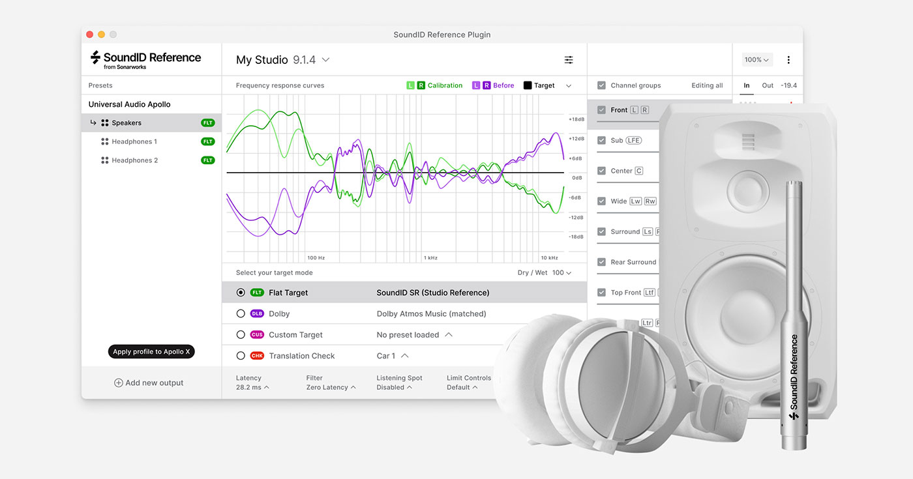Click the Headphones 2 four-dot icon
The height and width of the screenshot is (479, 913).
[x=104, y=160]
